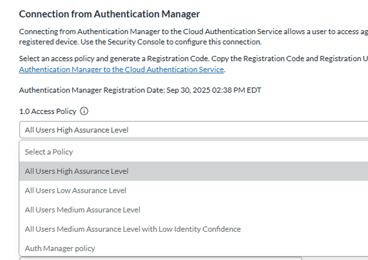The image size is (368, 260).
Task: Click the Authentication Manager Registration Date text
Action: (140, 90)
